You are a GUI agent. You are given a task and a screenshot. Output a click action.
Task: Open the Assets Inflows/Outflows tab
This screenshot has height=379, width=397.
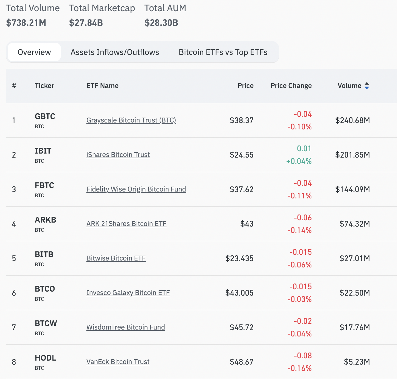pos(115,52)
